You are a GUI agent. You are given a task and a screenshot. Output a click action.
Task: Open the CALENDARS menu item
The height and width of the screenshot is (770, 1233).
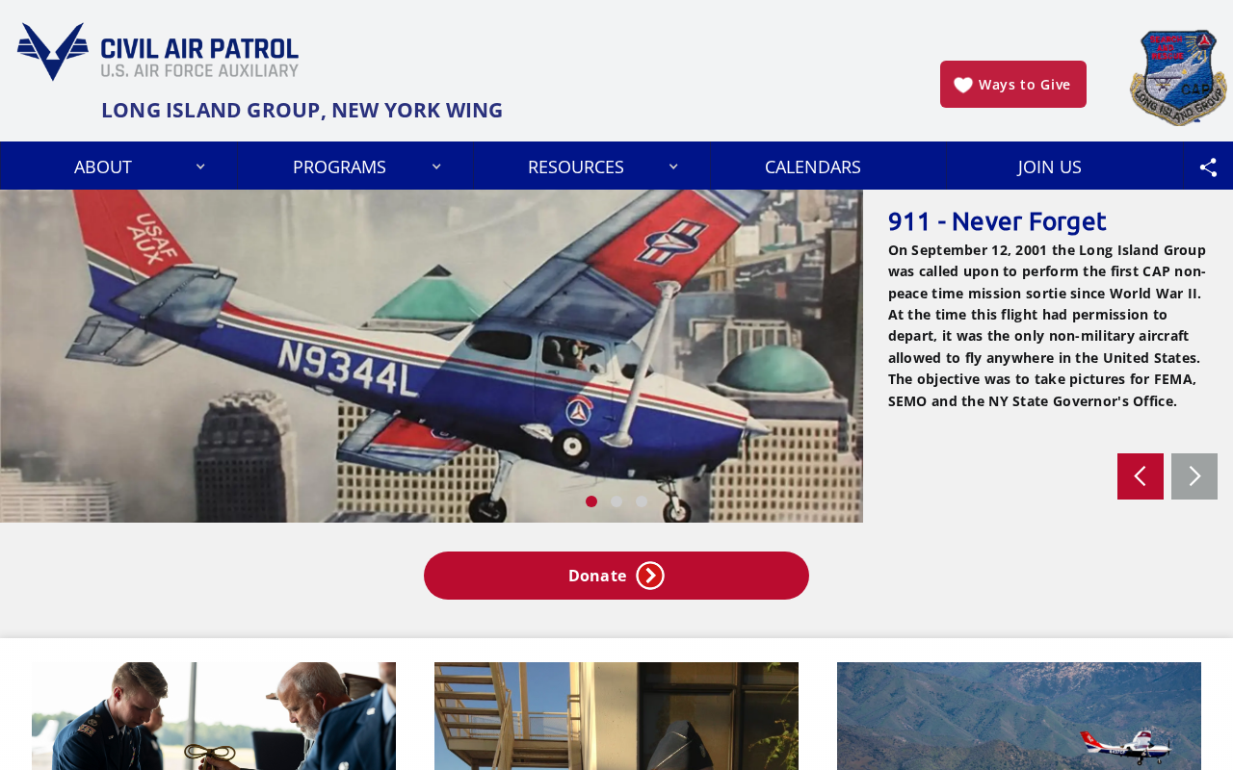[813, 167]
